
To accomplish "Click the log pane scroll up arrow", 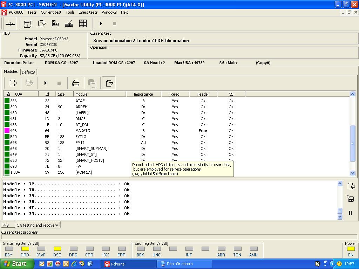I will 340,184.
